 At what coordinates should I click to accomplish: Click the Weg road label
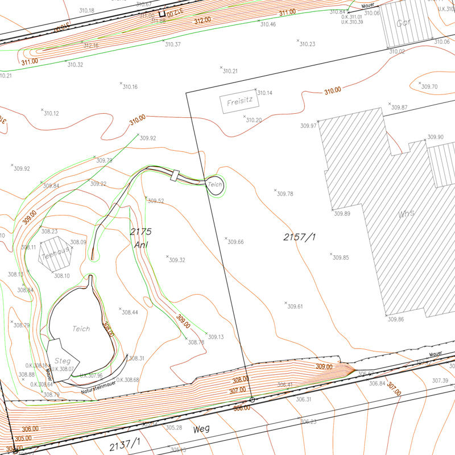(x=201, y=429)
